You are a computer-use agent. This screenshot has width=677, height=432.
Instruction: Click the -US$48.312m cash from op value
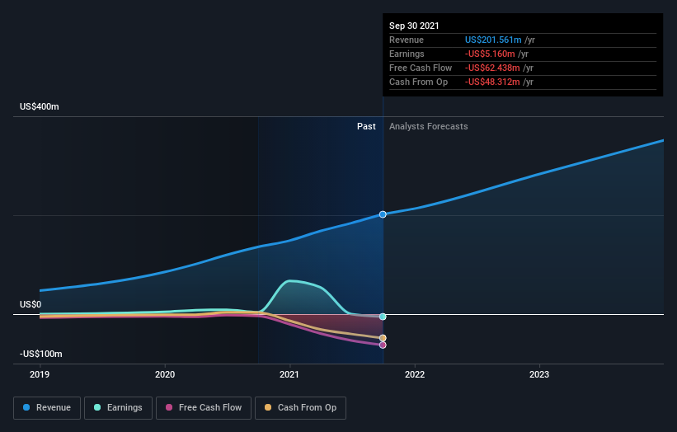click(492, 82)
